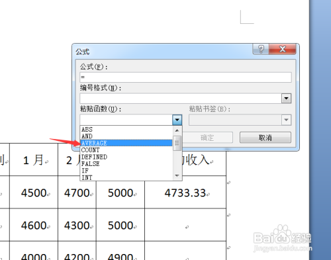Click the table cell containing 4000
Screen dimensions: 331x260
click(x=34, y=251)
